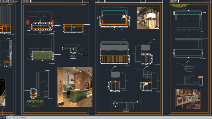Select the 'BAR - 1' title text
Screen dimensions: 212x119
click(x=100, y=1)
